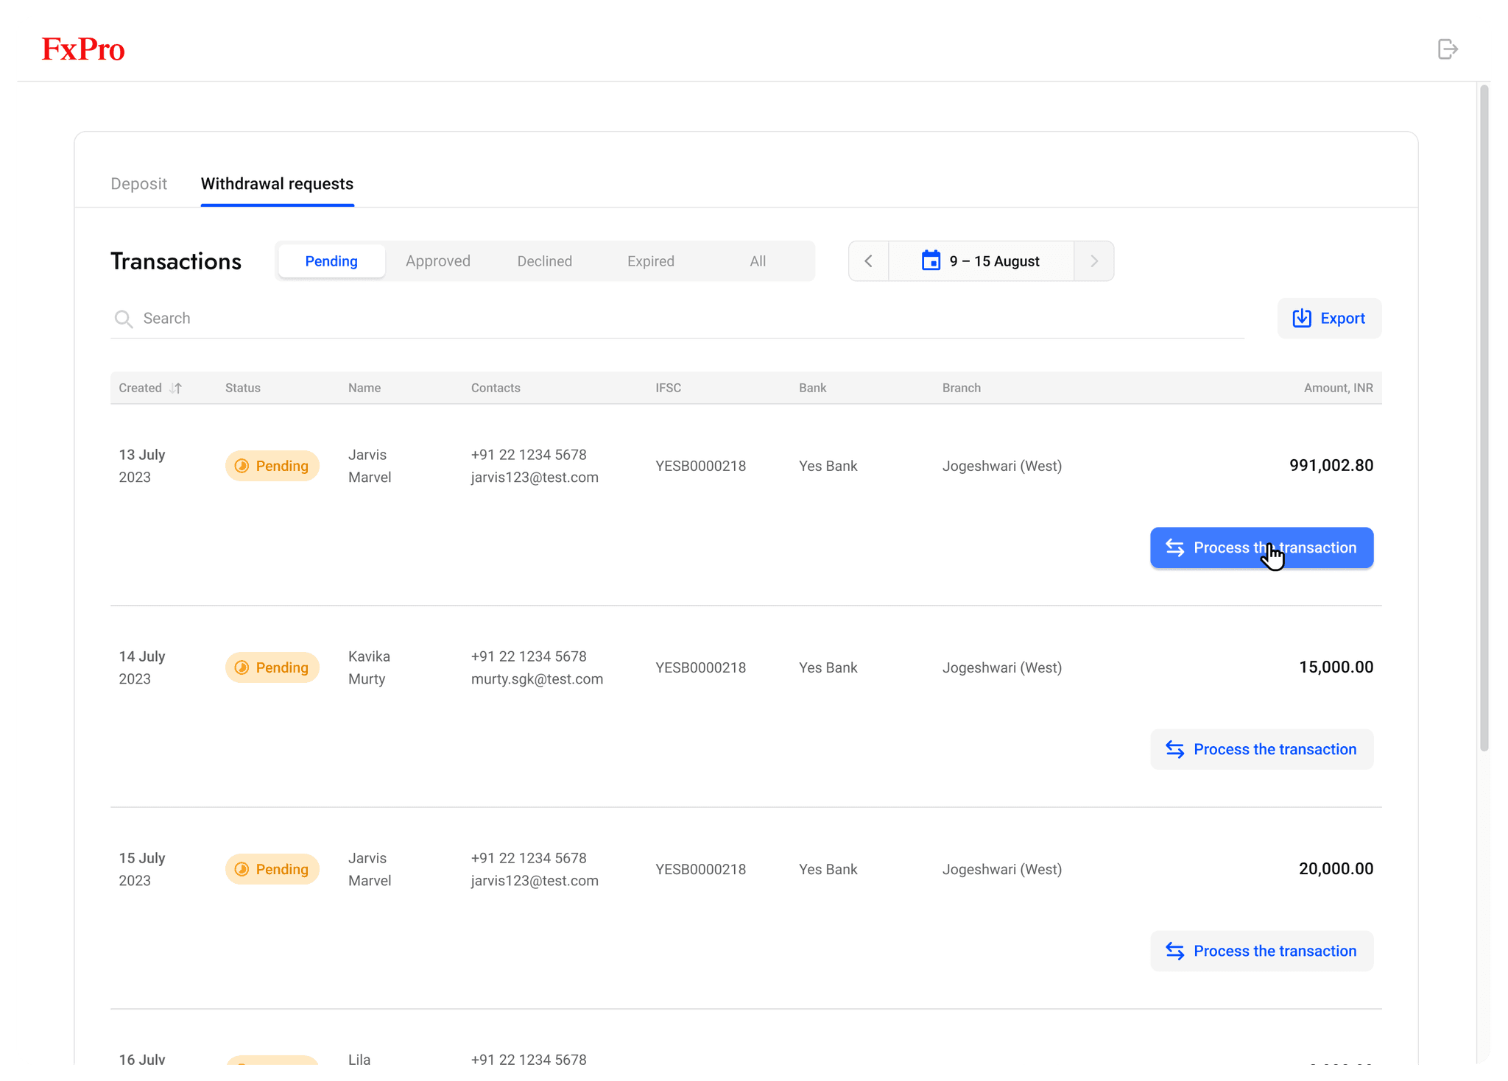Viewport: 1508px width, 1081px height.
Task: Click the FxPro logo
Action: (83, 49)
